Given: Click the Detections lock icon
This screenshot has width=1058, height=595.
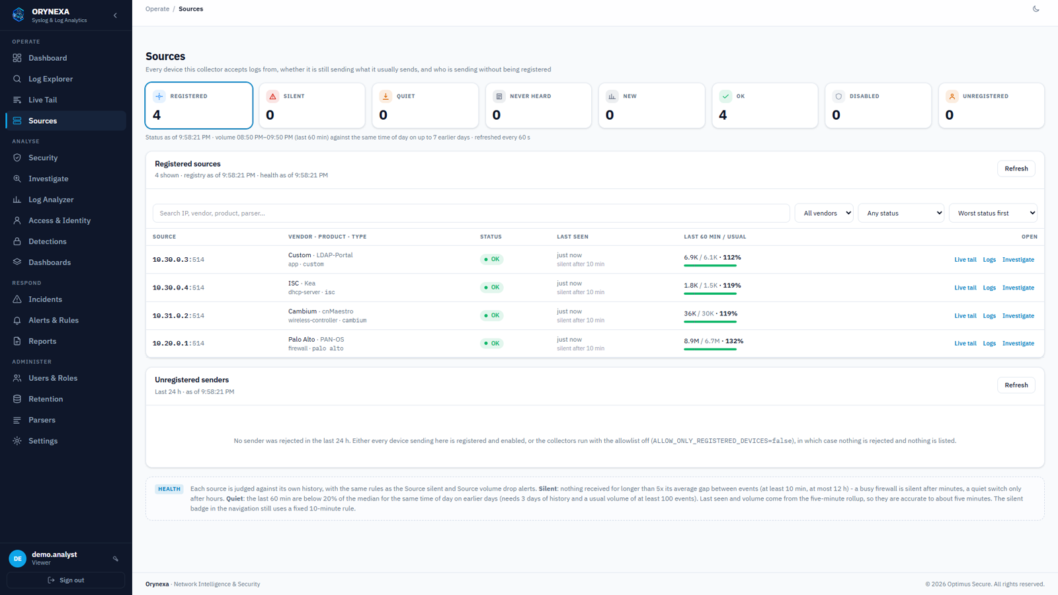Looking at the screenshot, I should coord(17,241).
